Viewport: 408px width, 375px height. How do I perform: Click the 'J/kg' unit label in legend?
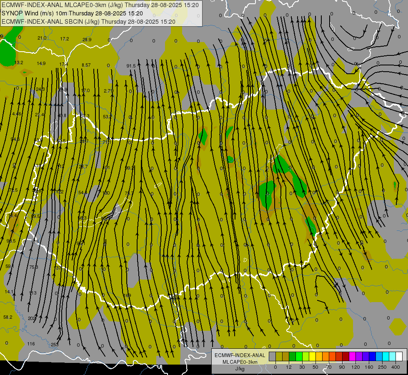(x=240, y=368)
